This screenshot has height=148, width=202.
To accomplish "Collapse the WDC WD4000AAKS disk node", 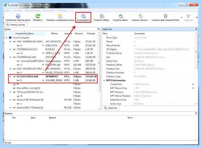I will point(10,41).
